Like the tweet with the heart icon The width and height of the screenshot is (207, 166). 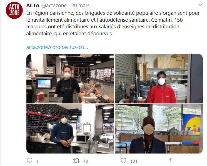[x=123, y=161]
